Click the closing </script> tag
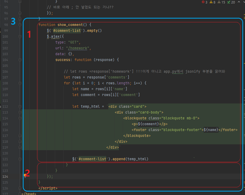 point(48,188)
